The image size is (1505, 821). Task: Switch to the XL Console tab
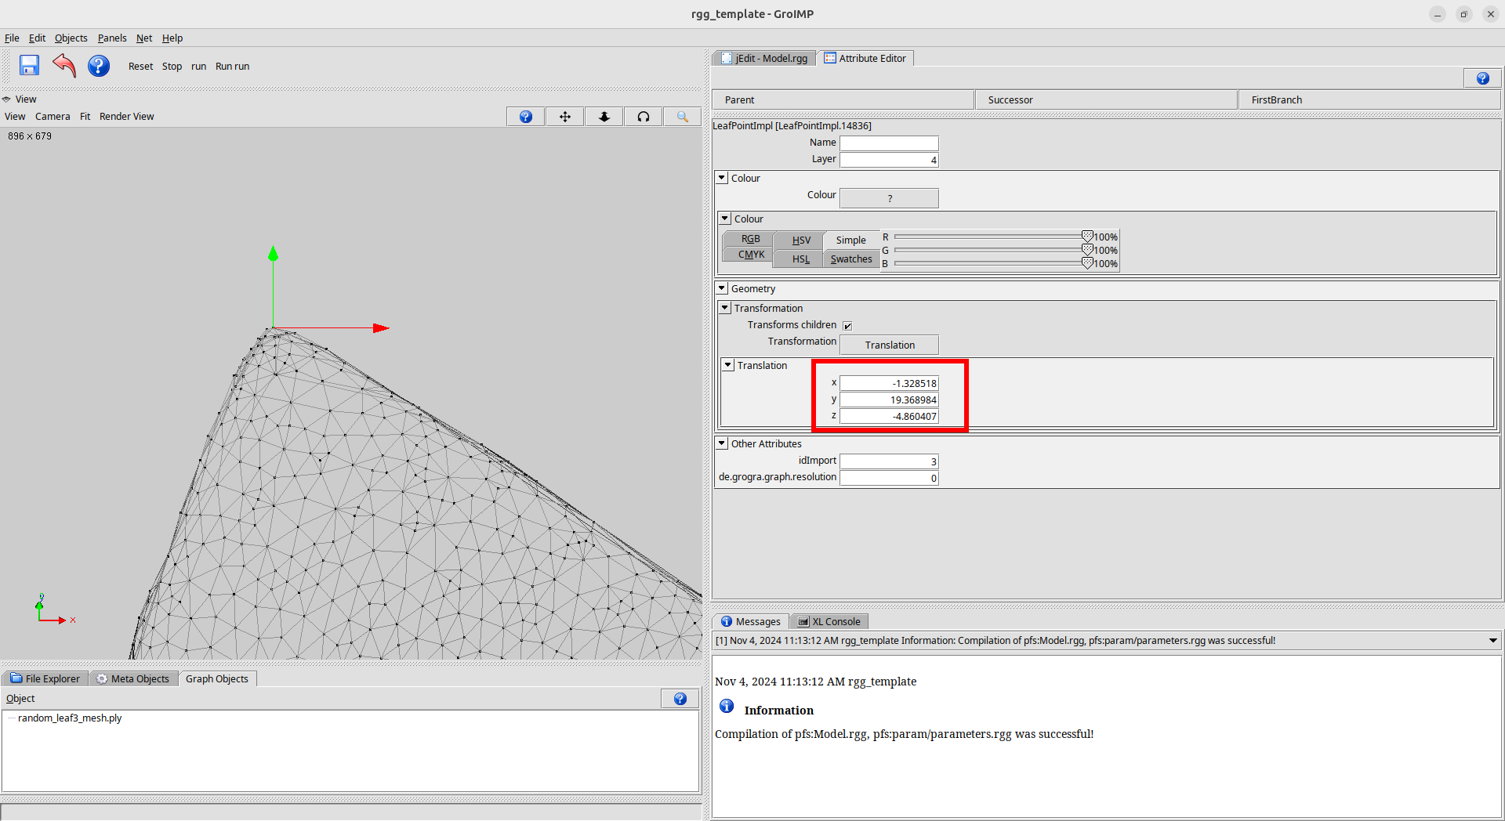pyautogui.click(x=829, y=622)
